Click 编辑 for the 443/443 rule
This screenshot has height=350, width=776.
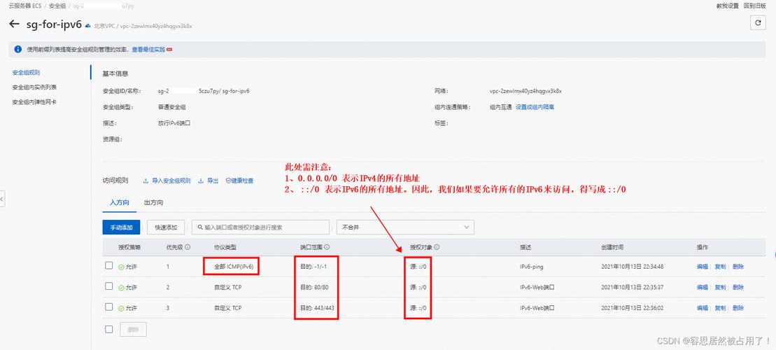[x=703, y=308]
